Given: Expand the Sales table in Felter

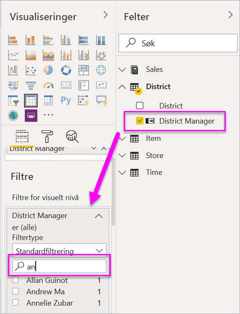Looking at the screenshot, I should pyautogui.click(x=122, y=70).
